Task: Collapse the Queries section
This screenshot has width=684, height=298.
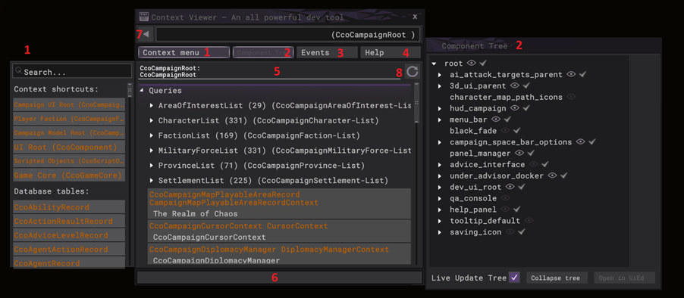Action: coord(143,91)
